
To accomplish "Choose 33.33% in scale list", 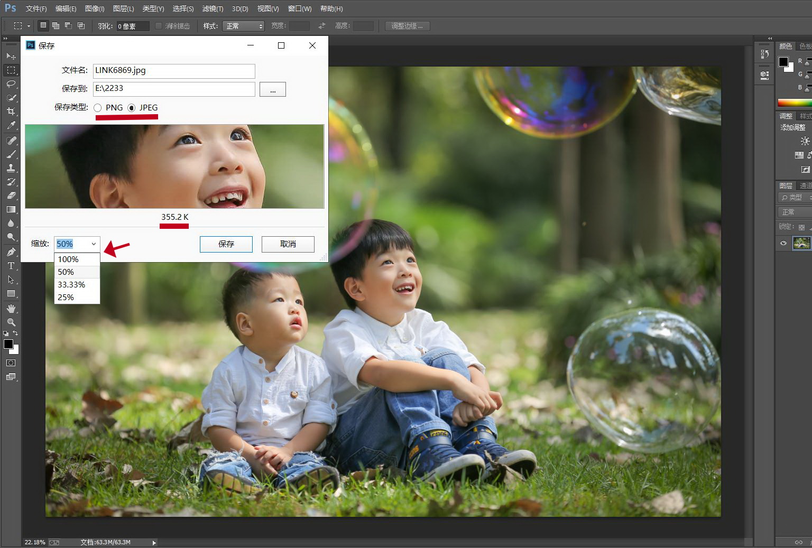I will 77,285.
